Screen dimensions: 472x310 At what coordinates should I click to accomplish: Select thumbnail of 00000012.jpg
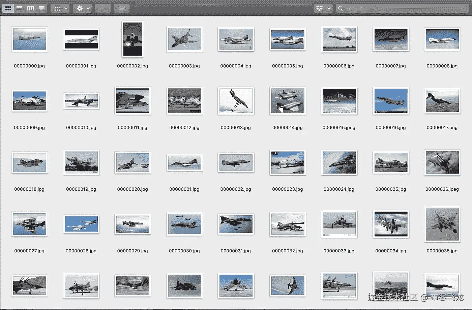coord(184,101)
